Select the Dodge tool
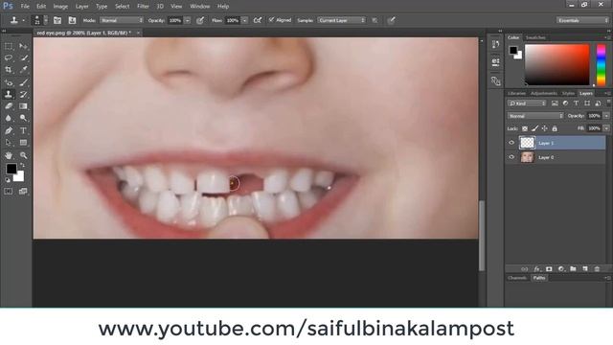The width and height of the screenshot is (613, 345). coord(23,118)
